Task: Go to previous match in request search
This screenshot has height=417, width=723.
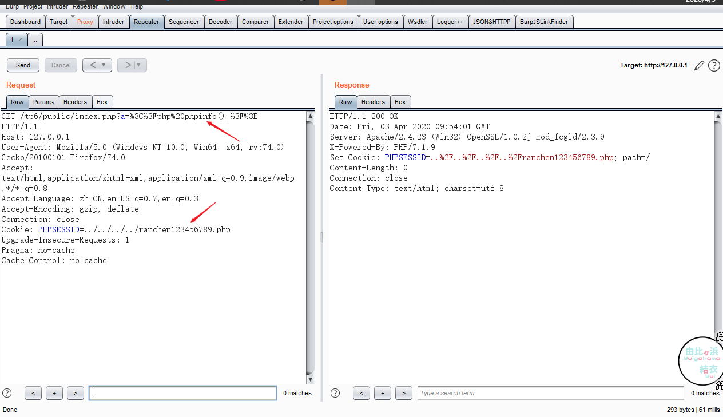Action: coord(33,393)
